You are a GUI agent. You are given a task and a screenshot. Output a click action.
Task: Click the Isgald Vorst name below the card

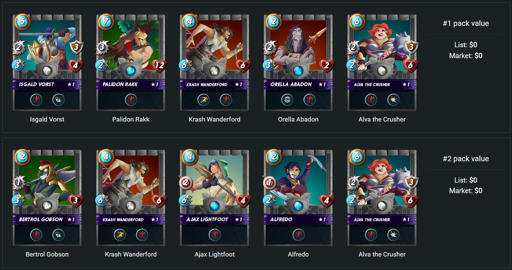click(x=47, y=119)
